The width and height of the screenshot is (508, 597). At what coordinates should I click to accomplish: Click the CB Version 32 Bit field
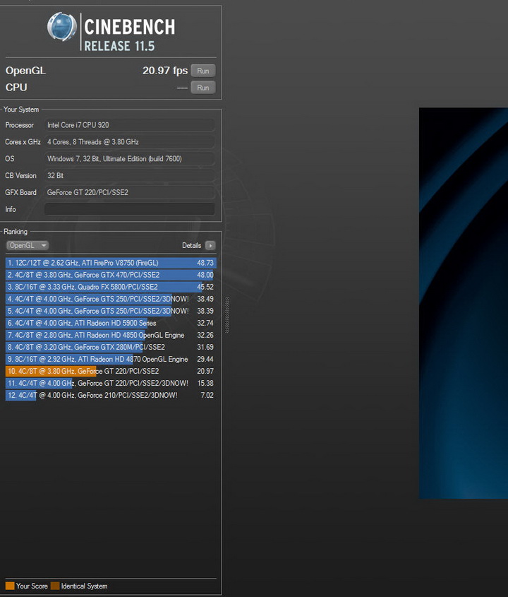click(129, 175)
